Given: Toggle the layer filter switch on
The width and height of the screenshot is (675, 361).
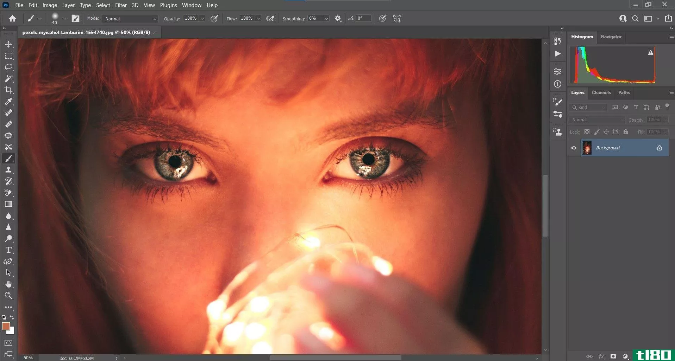Looking at the screenshot, I should pyautogui.click(x=667, y=106).
